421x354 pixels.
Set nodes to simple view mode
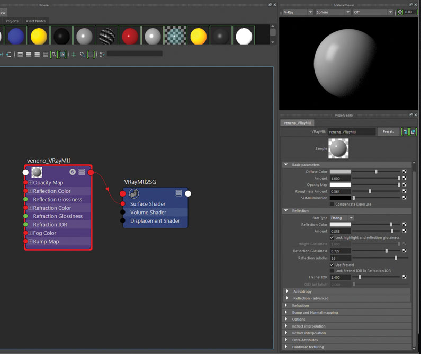[20, 55]
